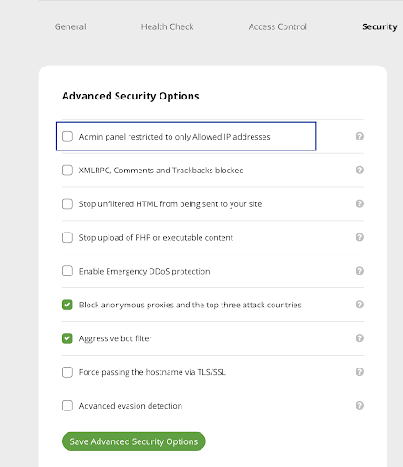403x467 pixels.
Task: Disable Aggressive bot filter checkbox
Action: [67, 338]
